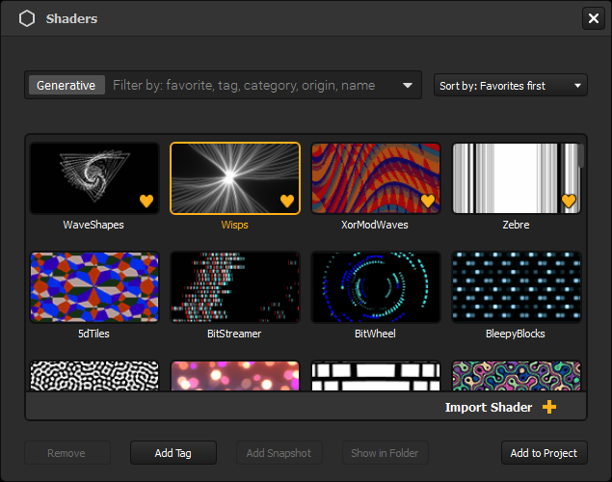This screenshot has width=612, height=482.
Task: Click the hexagon Shaders icon in title bar
Action: pos(27,18)
